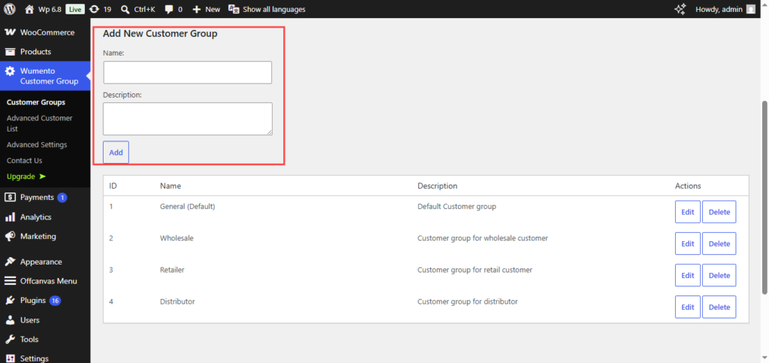Open Advanced Customer List submenu
The width and height of the screenshot is (769, 363).
coord(40,123)
